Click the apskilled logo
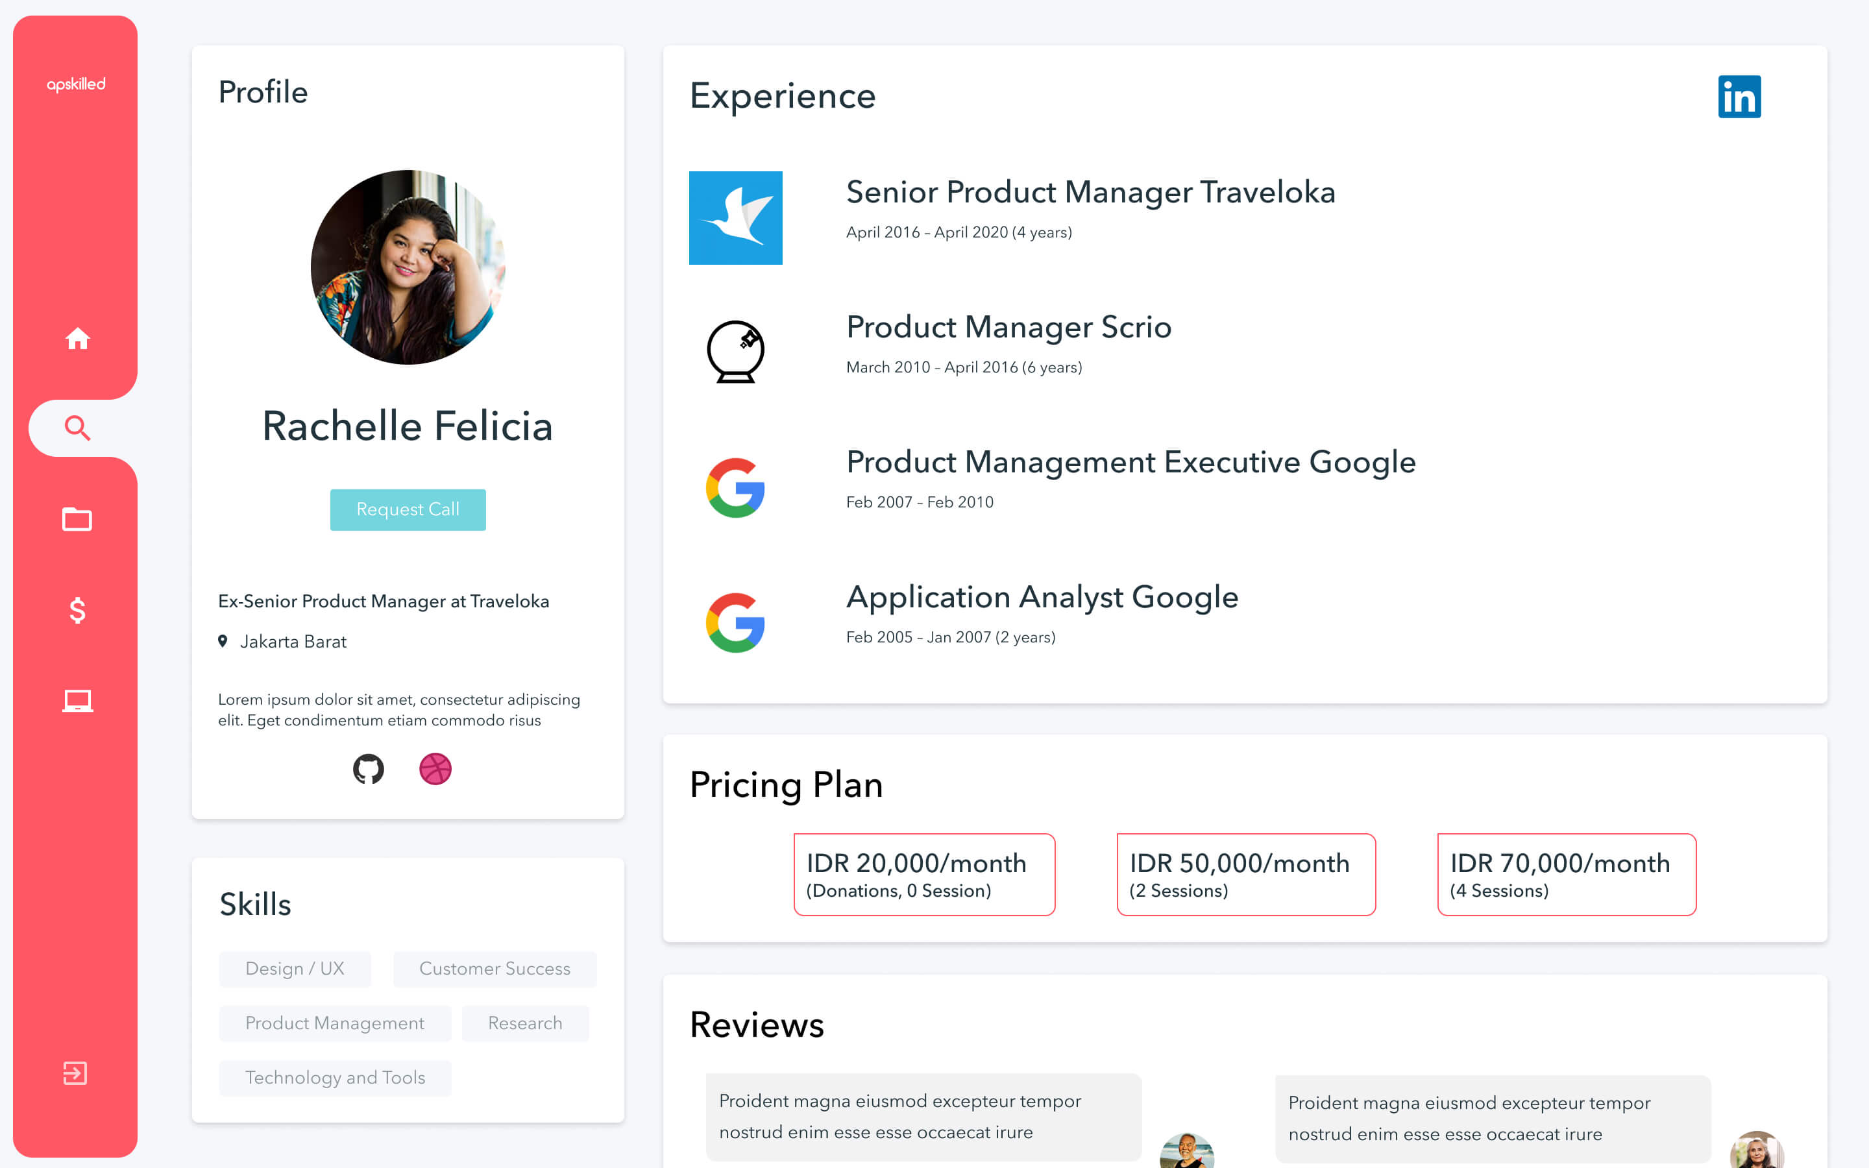 point(76,84)
